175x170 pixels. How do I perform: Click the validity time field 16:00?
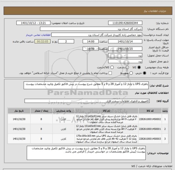91,49
